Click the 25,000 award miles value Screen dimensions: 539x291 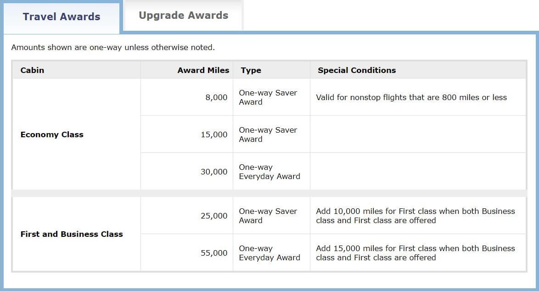pyautogui.click(x=214, y=216)
